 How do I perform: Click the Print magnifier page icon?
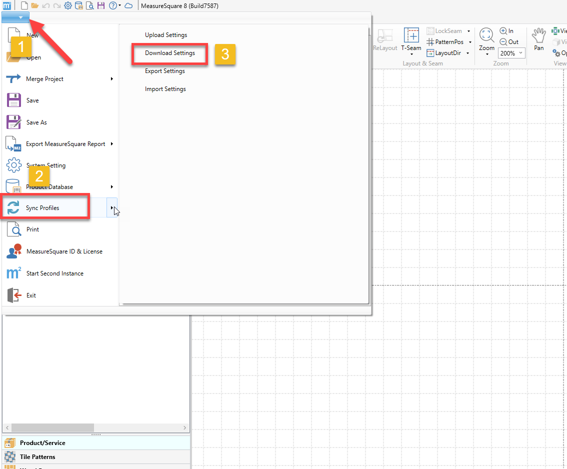pos(13,229)
